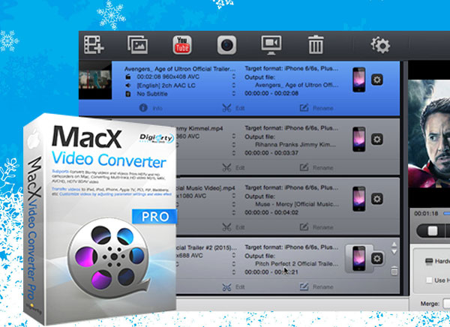Open video track stepper in Pitch Perfect row

coord(233,255)
